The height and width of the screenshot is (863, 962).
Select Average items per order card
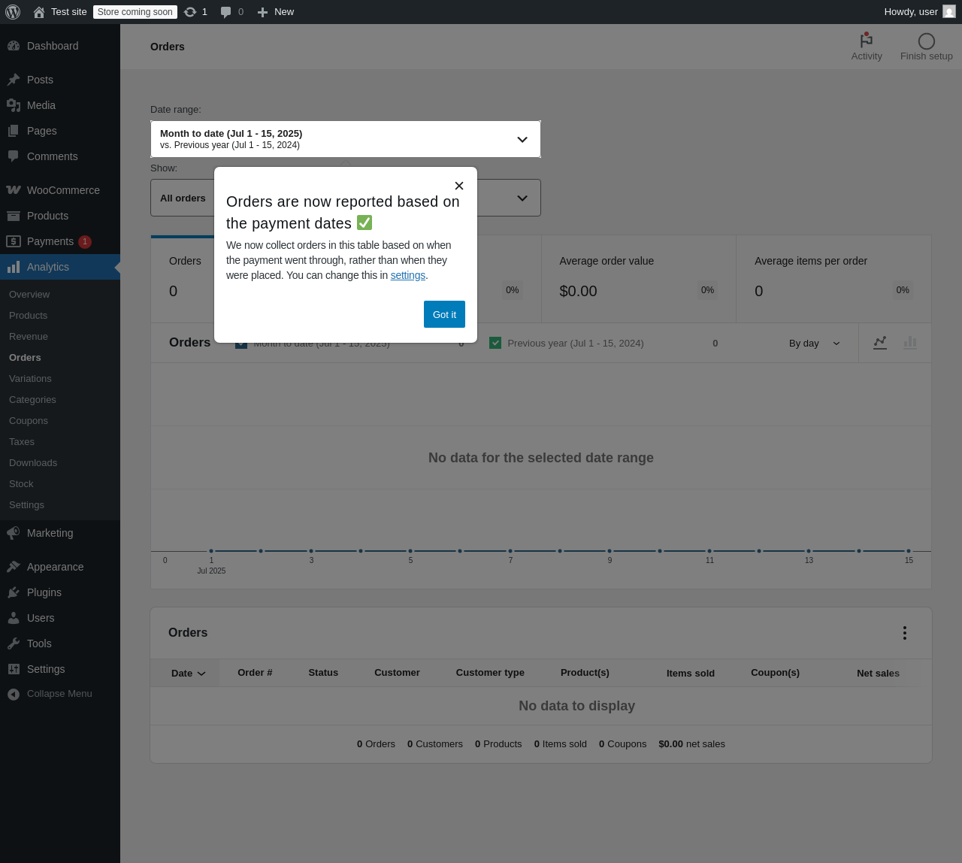(x=833, y=279)
